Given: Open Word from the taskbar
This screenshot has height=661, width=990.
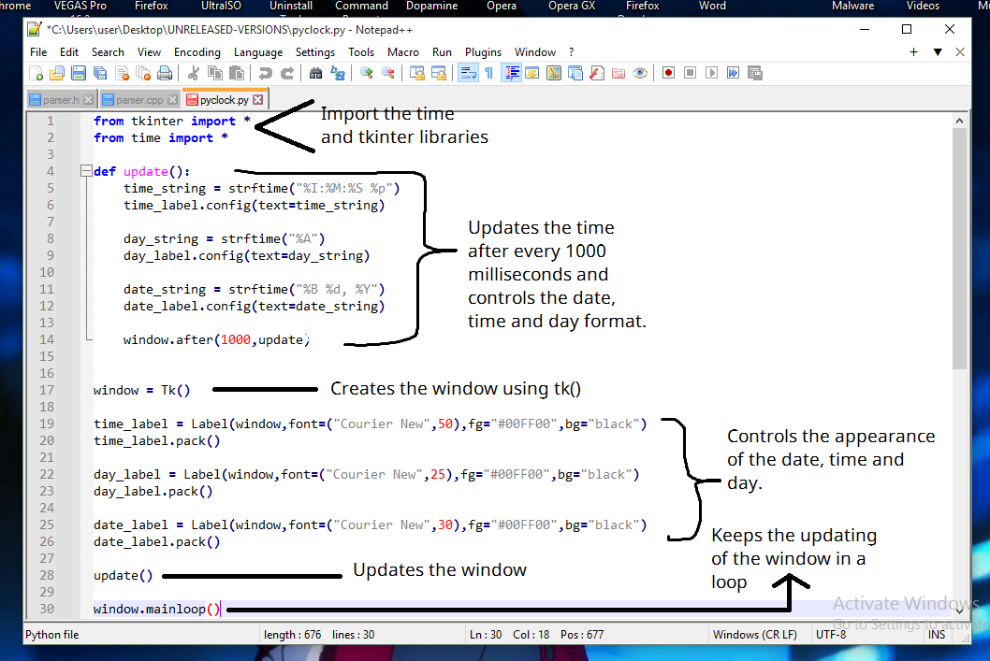Looking at the screenshot, I should [x=712, y=7].
